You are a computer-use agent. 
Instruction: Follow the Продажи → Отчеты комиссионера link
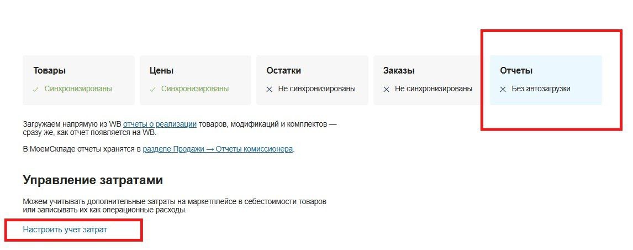(218, 149)
